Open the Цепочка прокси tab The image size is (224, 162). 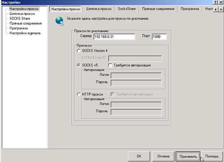tap(99, 9)
